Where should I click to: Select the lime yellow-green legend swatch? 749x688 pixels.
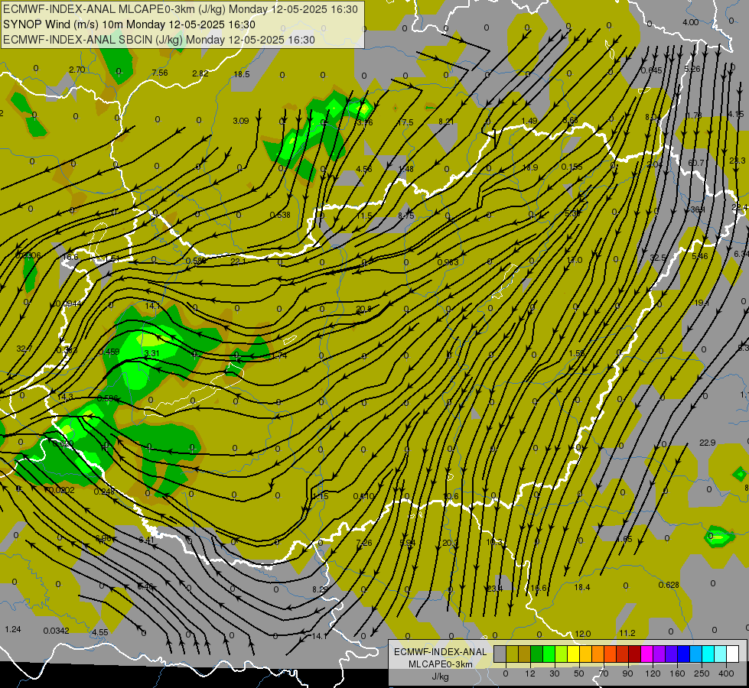(561, 654)
